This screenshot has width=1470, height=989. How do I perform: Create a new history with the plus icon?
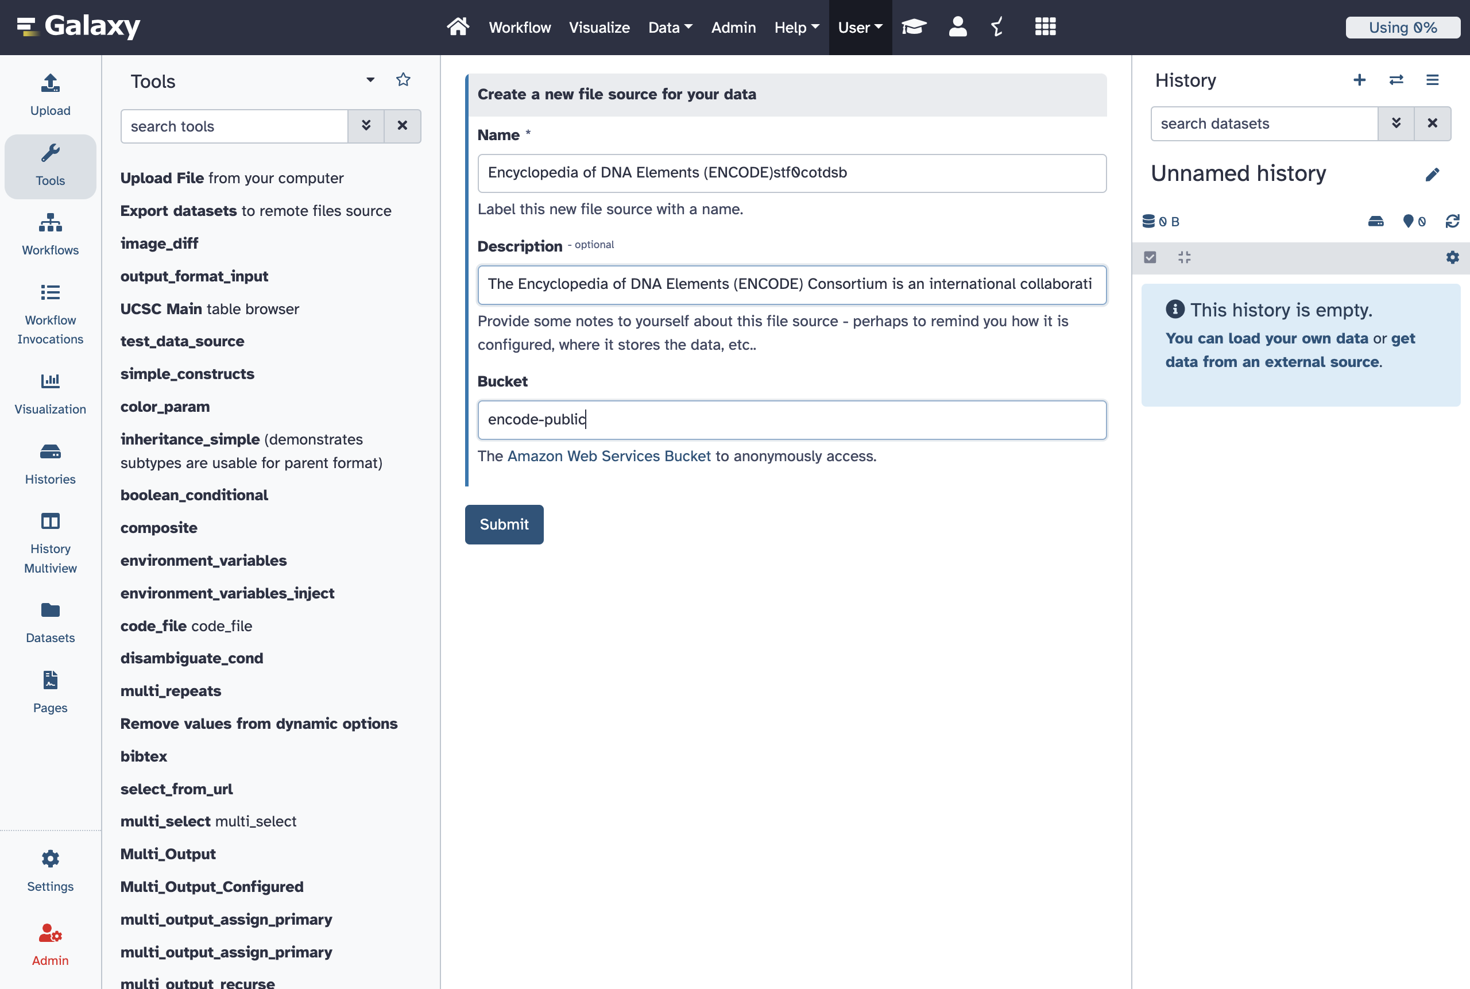pos(1359,80)
